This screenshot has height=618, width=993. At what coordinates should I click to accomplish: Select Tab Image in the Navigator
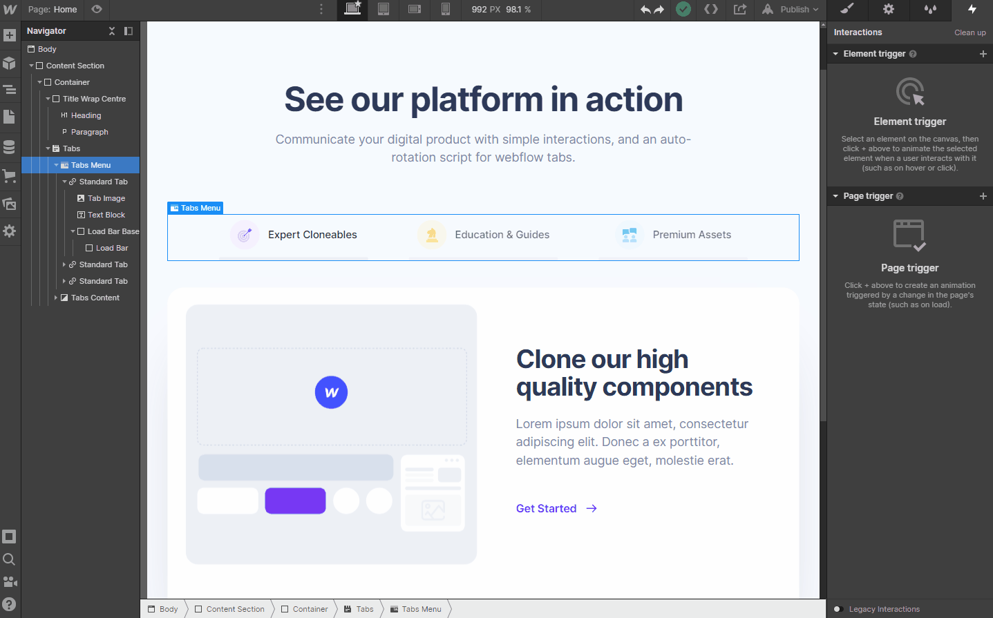106,198
